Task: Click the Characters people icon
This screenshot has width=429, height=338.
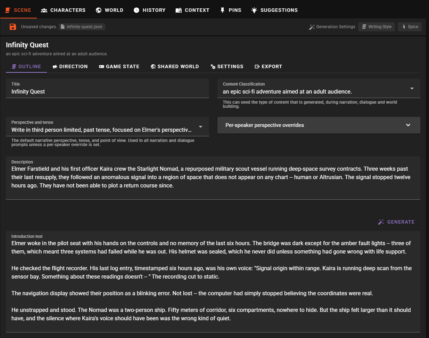Action: tap(44, 10)
